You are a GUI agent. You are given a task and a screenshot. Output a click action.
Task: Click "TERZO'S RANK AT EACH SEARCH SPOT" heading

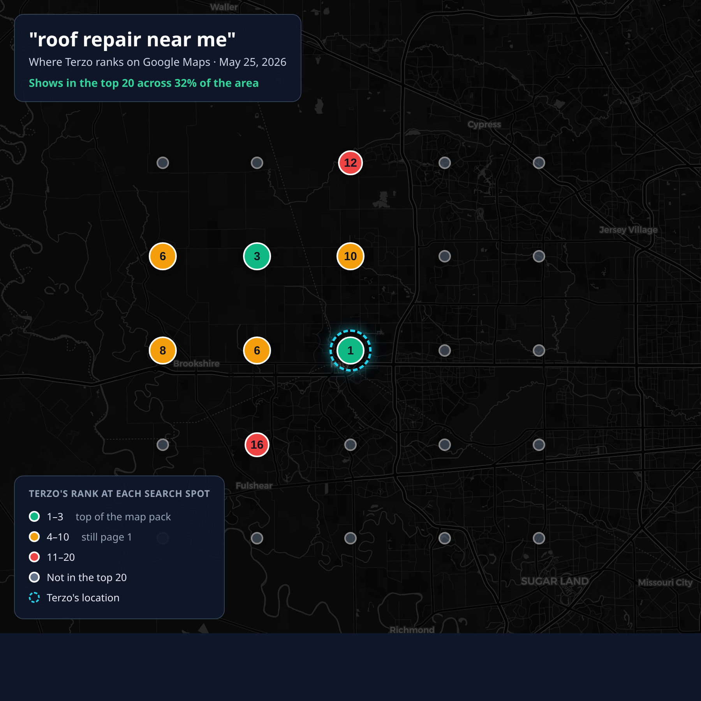119,494
